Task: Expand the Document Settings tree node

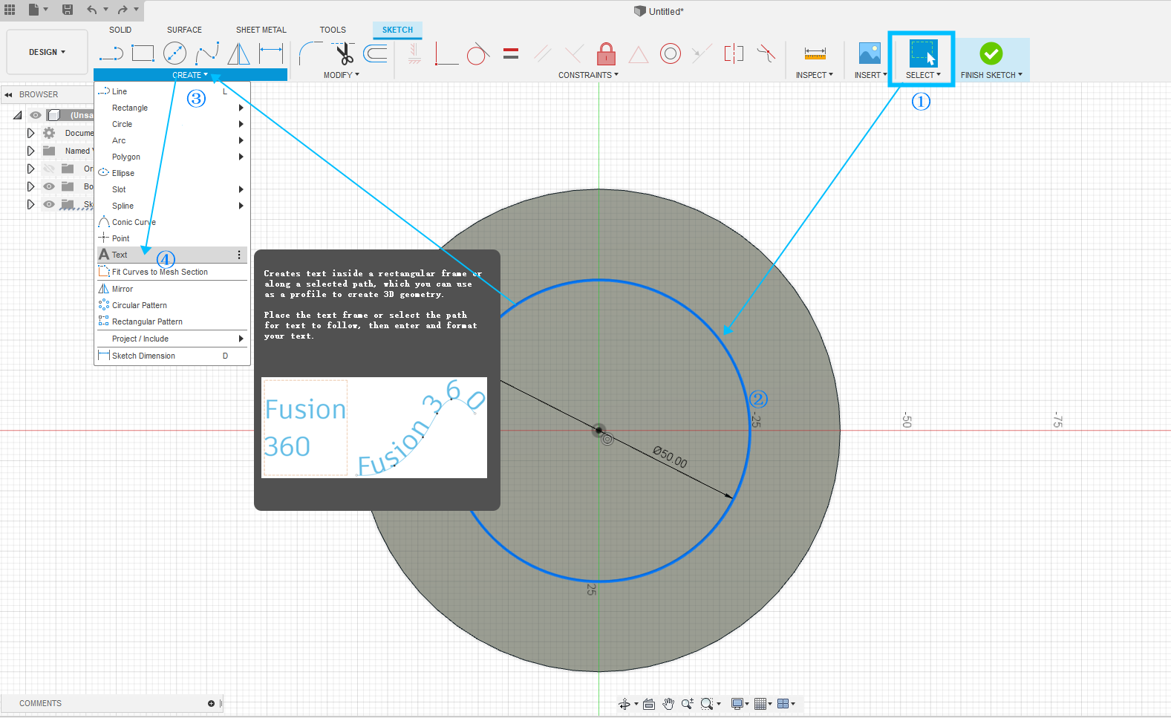Action: (x=30, y=133)
